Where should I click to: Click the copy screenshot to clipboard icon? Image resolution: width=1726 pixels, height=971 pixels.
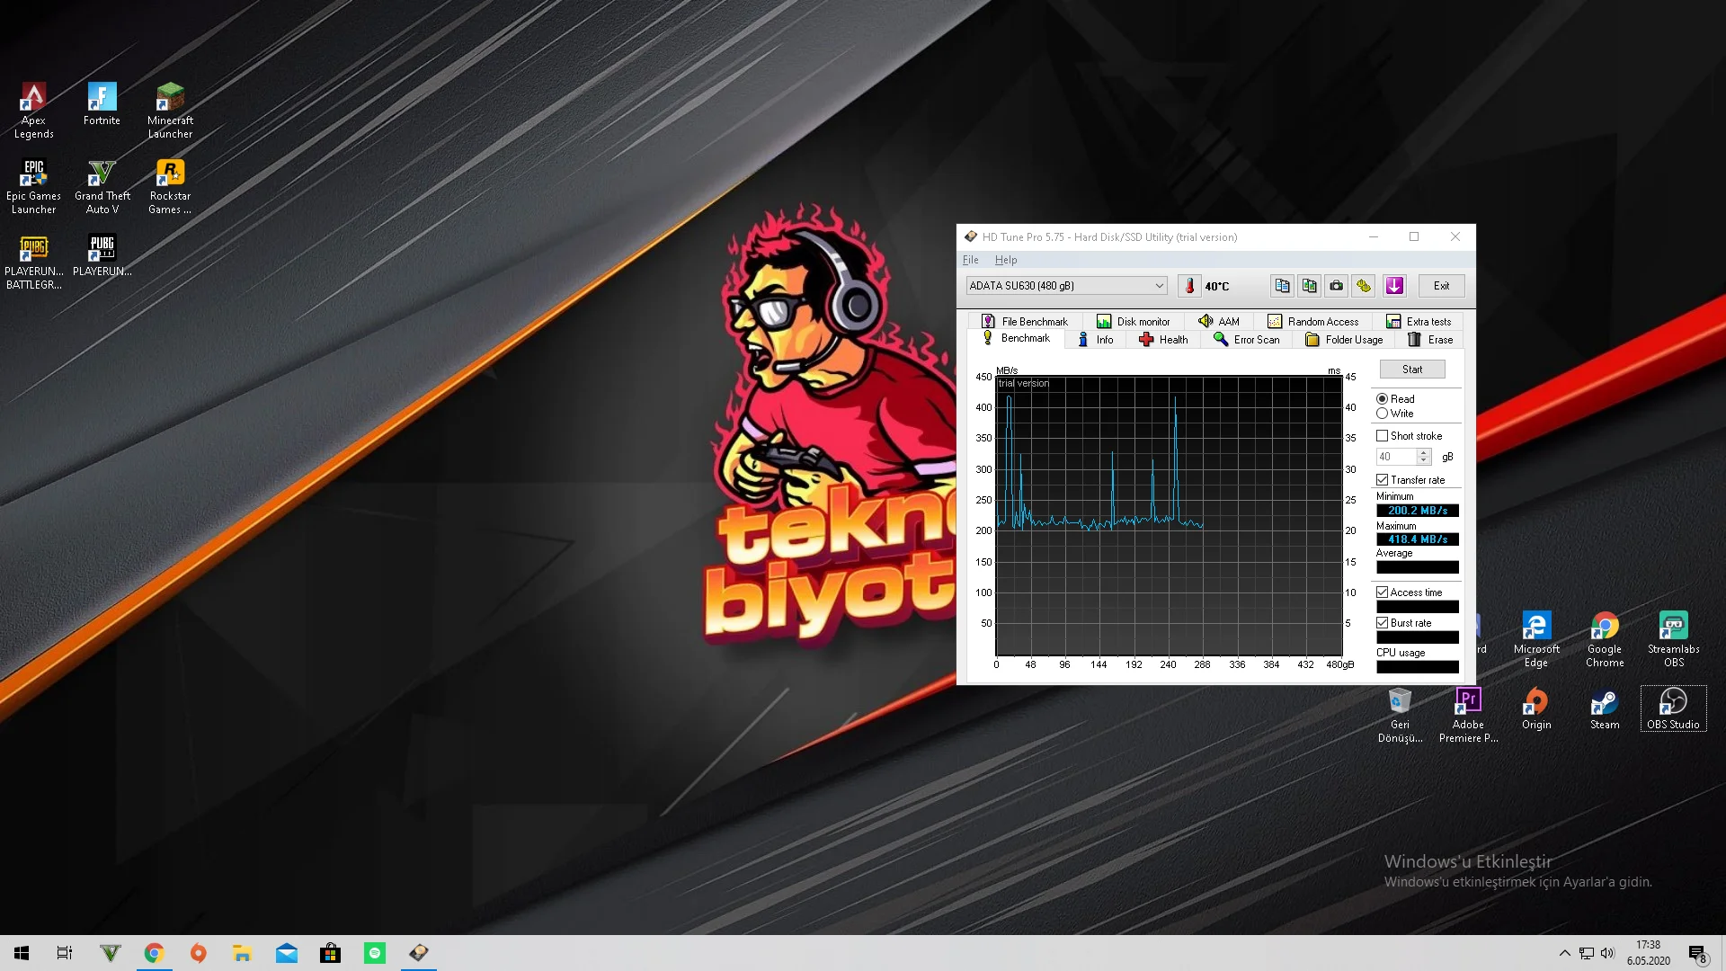click(x=1309, y=286)
